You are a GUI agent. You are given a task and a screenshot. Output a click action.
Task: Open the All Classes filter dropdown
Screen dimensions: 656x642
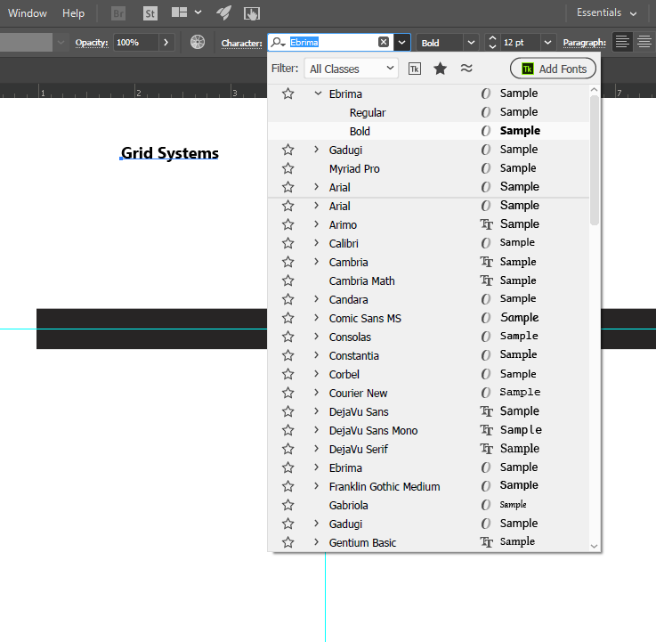(352, 69)
